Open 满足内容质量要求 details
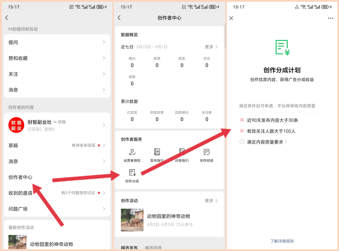 267,142
